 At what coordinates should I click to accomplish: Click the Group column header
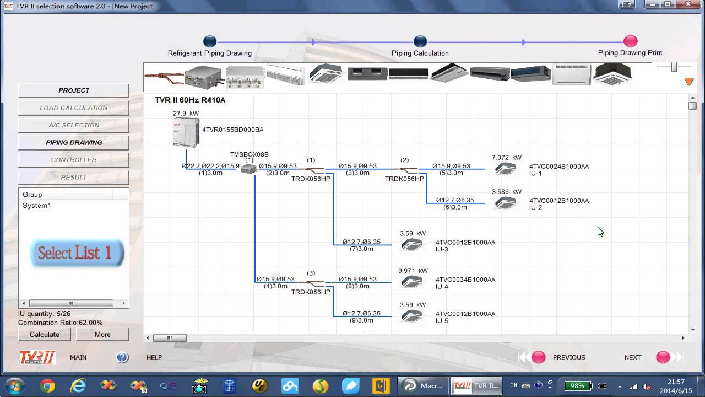(x=66, y=194)
